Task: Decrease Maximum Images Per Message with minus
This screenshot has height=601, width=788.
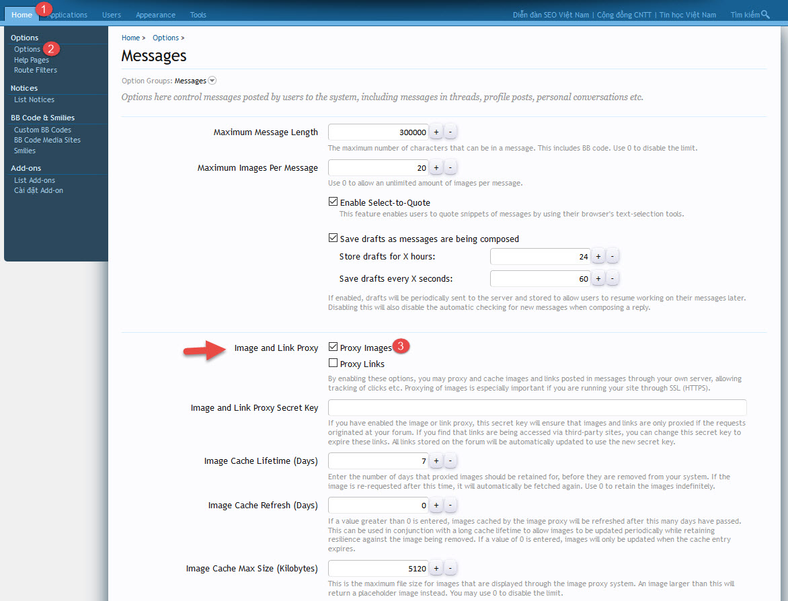Action: point(450,167)
